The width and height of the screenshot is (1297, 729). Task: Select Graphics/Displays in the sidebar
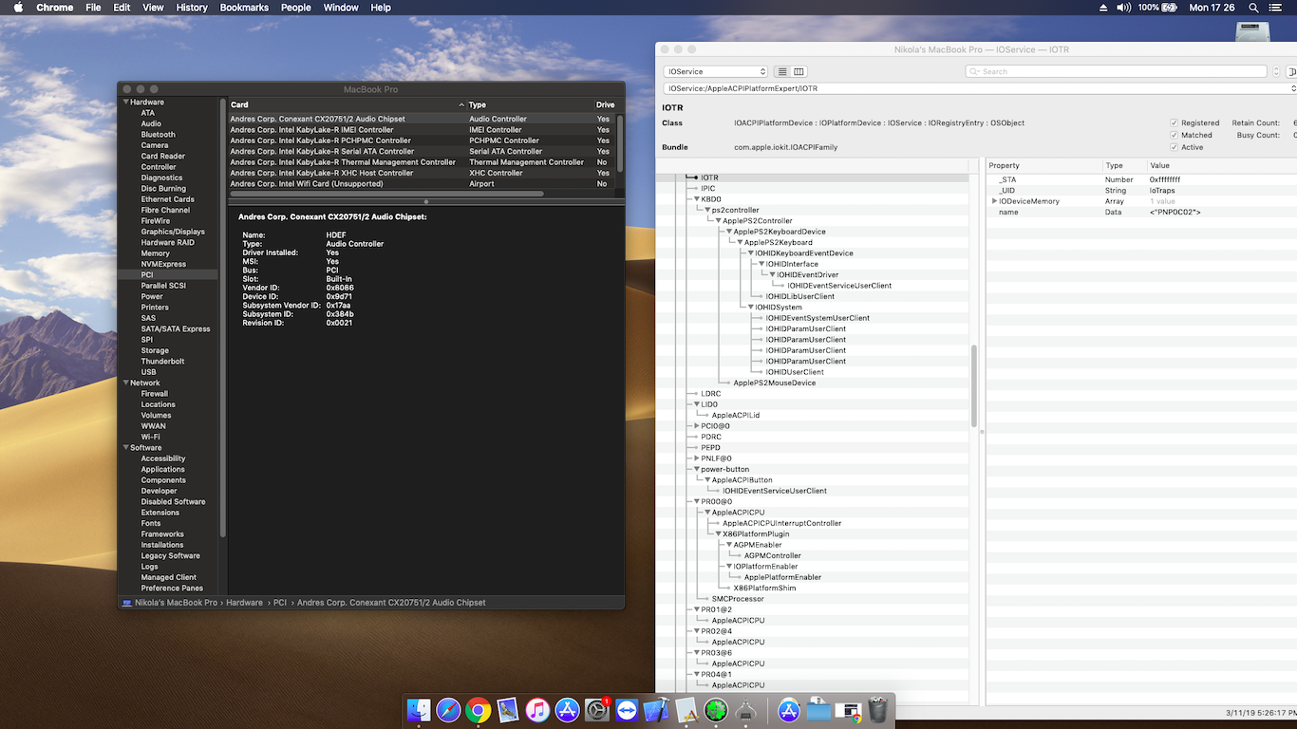pyautogui.click(x=173, y=232)
